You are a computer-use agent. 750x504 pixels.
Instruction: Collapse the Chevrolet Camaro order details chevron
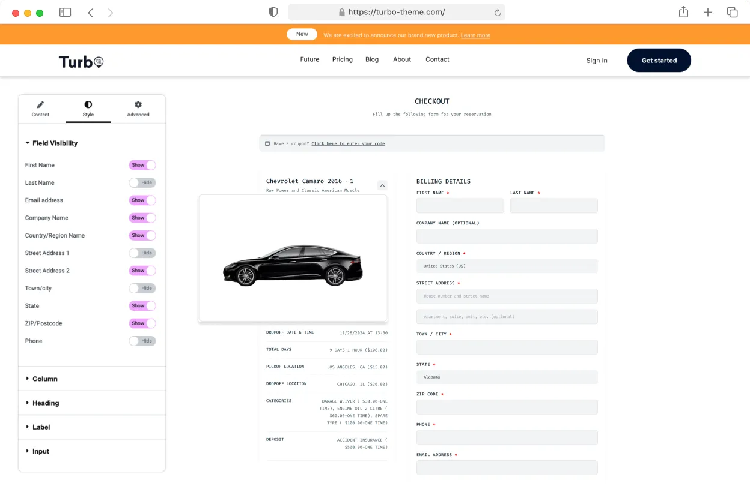[382, 185]
